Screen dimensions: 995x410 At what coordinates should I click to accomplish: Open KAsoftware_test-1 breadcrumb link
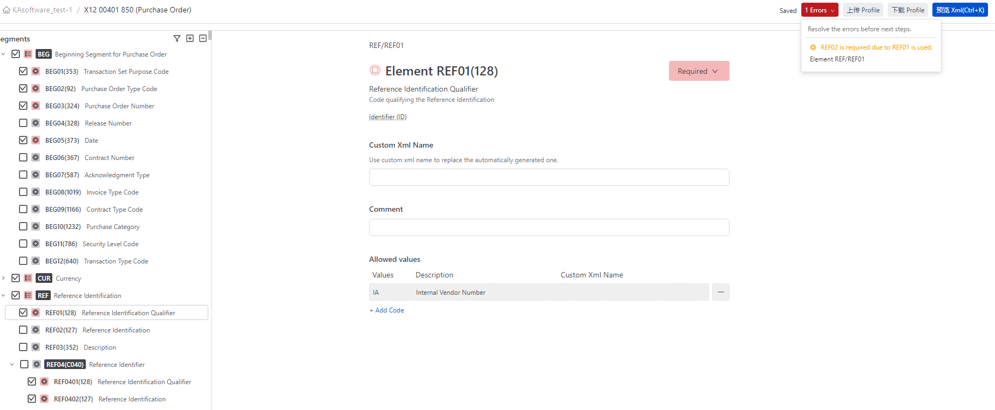tap(42, 10)
